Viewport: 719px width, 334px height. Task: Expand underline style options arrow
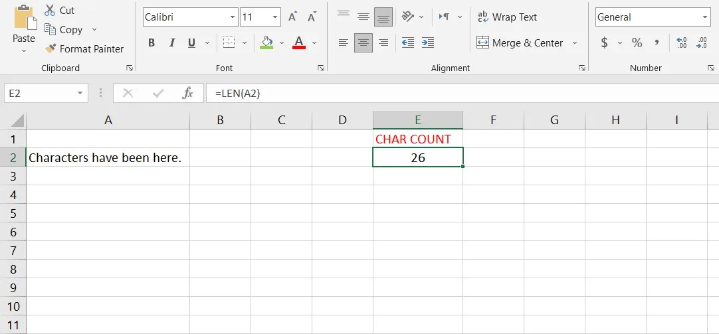207,43
